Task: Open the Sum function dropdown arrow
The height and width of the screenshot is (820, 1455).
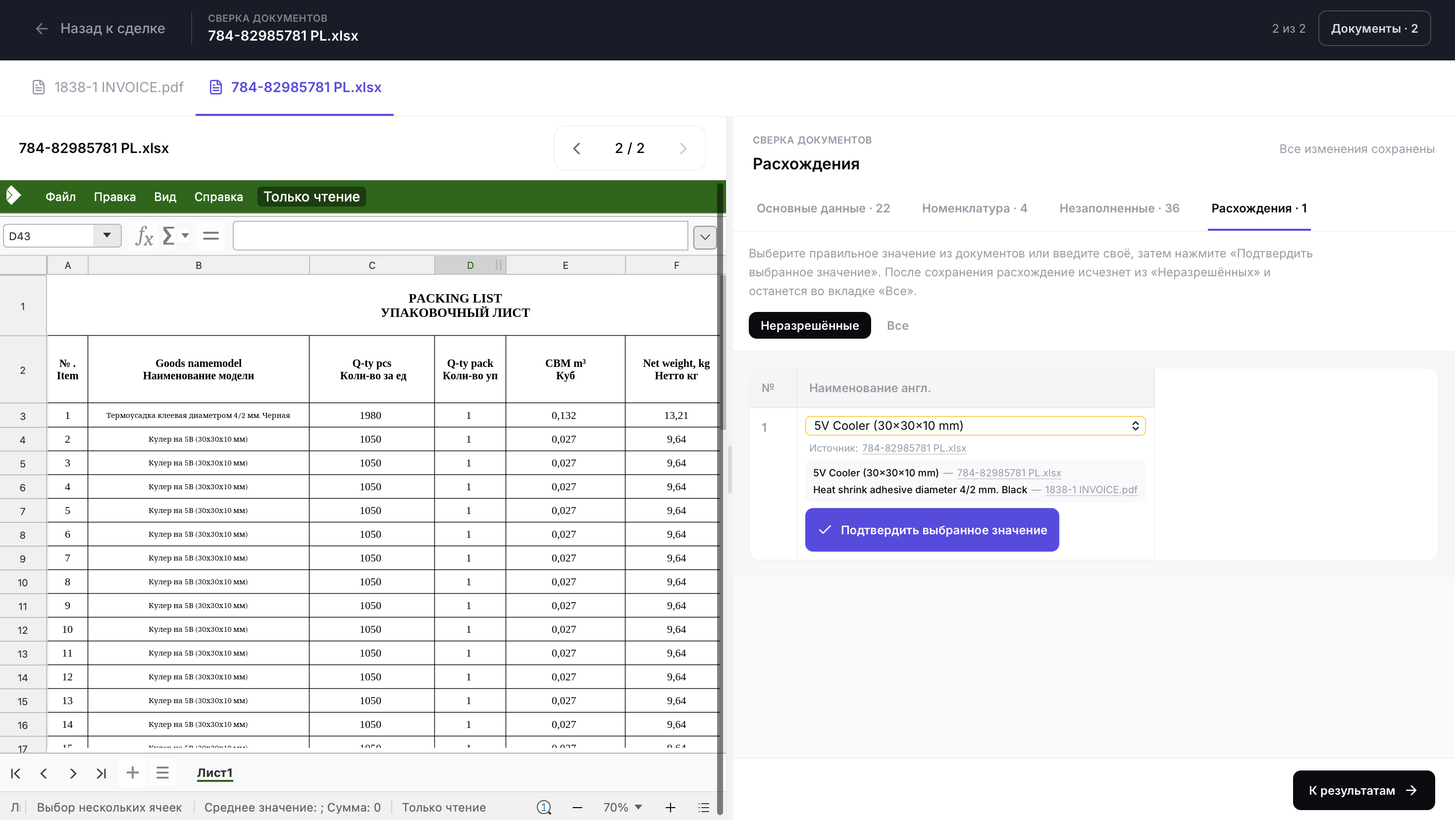Action: [185, 236]
